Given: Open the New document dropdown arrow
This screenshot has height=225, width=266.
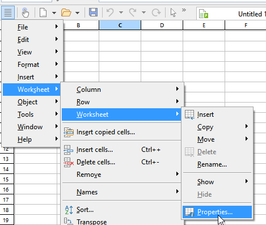Looking at the screenshot, I should point(54,13).
